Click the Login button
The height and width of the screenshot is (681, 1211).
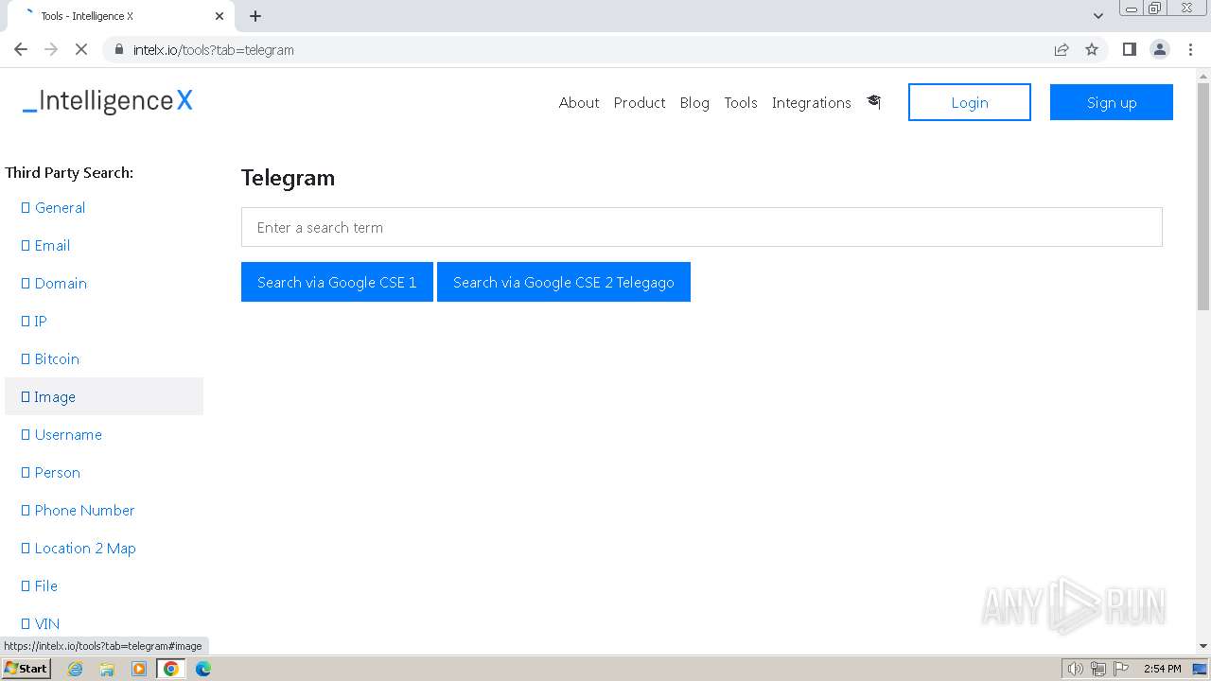click(970, 102)
